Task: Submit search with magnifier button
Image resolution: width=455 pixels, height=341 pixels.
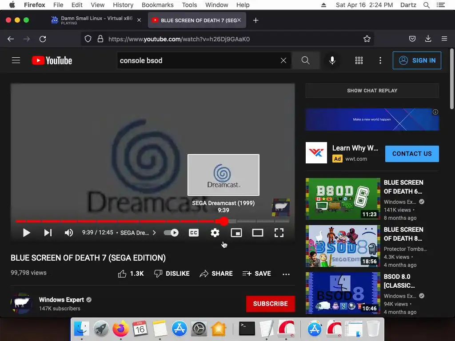Action: point(306,60)
